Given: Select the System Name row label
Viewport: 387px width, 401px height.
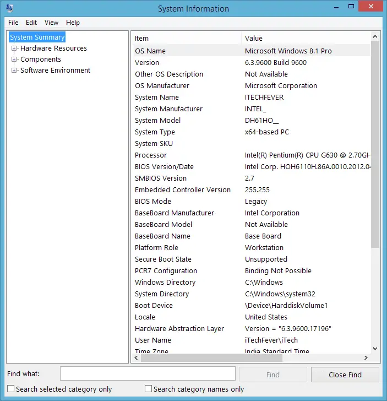Looking at the screenshot, I should click(157, 97).
